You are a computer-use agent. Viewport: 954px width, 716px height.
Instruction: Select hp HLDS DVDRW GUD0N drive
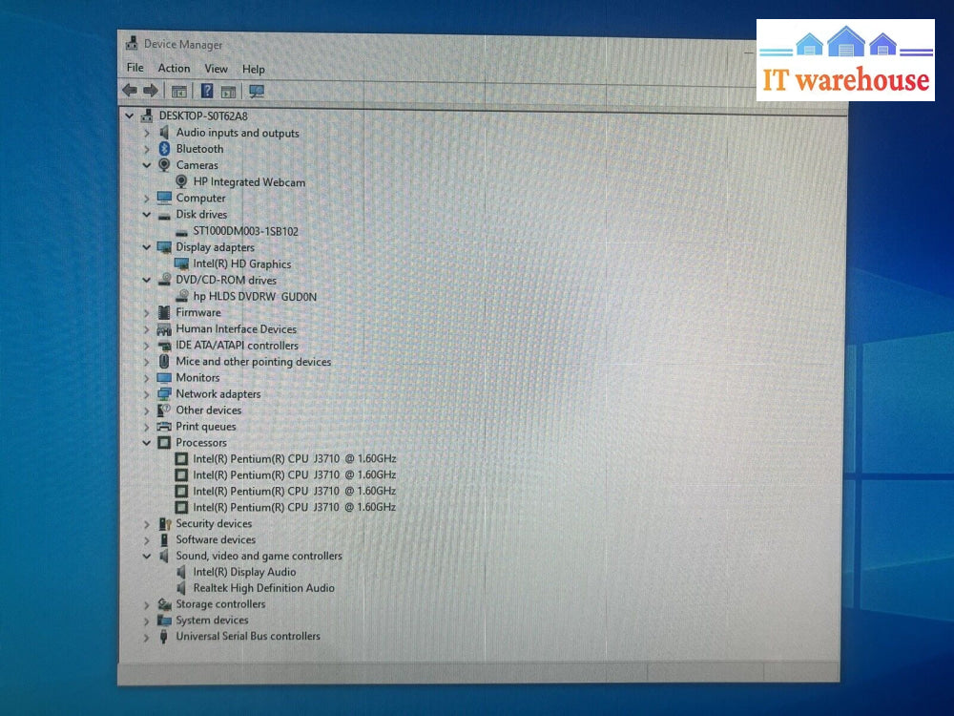click(x=255, y=297)
